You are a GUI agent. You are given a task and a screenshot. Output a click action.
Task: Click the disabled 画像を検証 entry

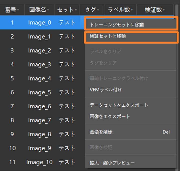(x=131, y=147)
